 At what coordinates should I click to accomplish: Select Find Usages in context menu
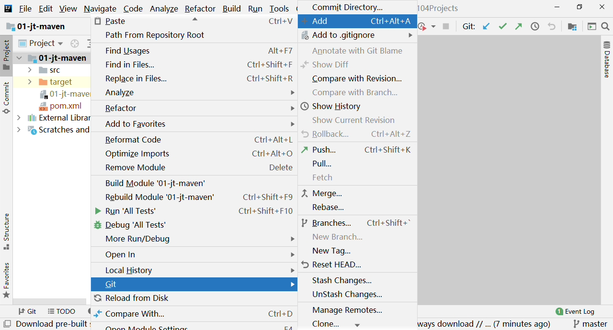194,51
